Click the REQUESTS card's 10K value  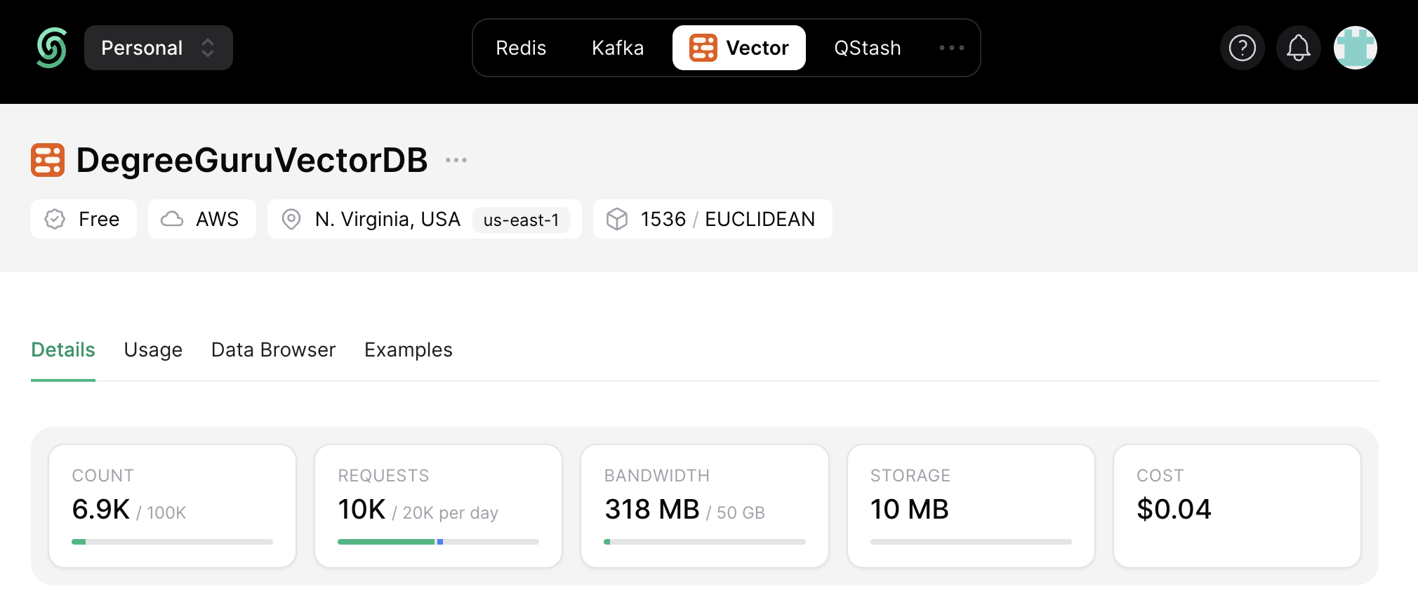(362, 509)
